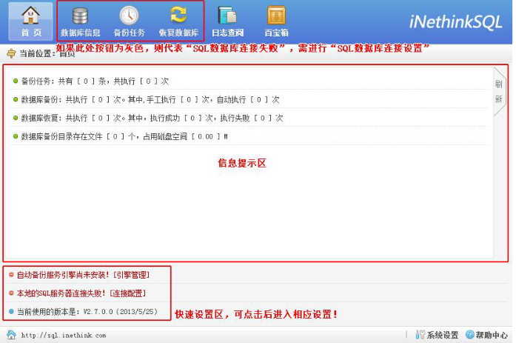Click the [连接配置] link
This screenshot has height=343, width=516.
click(x=127, y=293)
